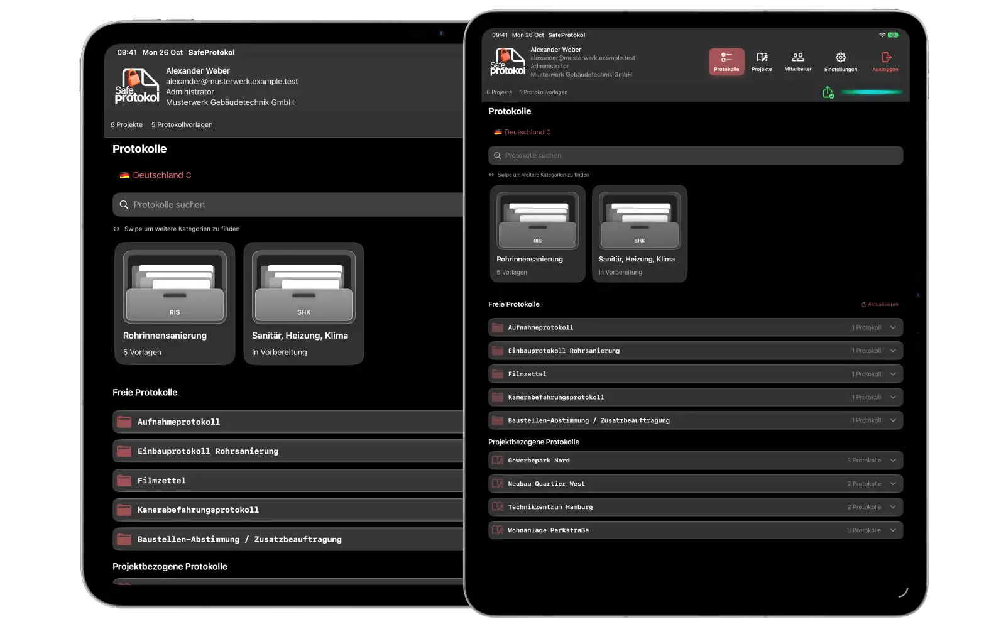Click Filmzettel folder icon on left iPad
Image resolution: width=1006 pixels, height=629 pixels.
coord(124,481)
